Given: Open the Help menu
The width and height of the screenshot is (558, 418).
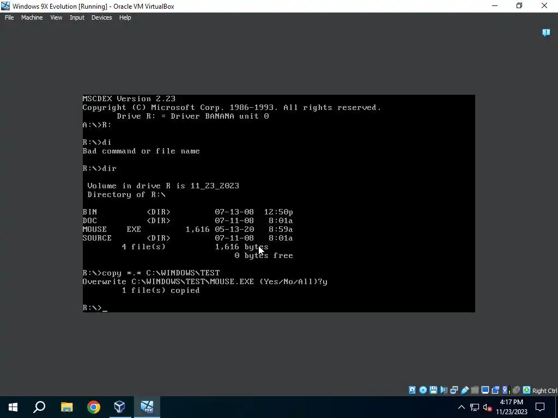Looking at the screenshot, I should 125,17.
